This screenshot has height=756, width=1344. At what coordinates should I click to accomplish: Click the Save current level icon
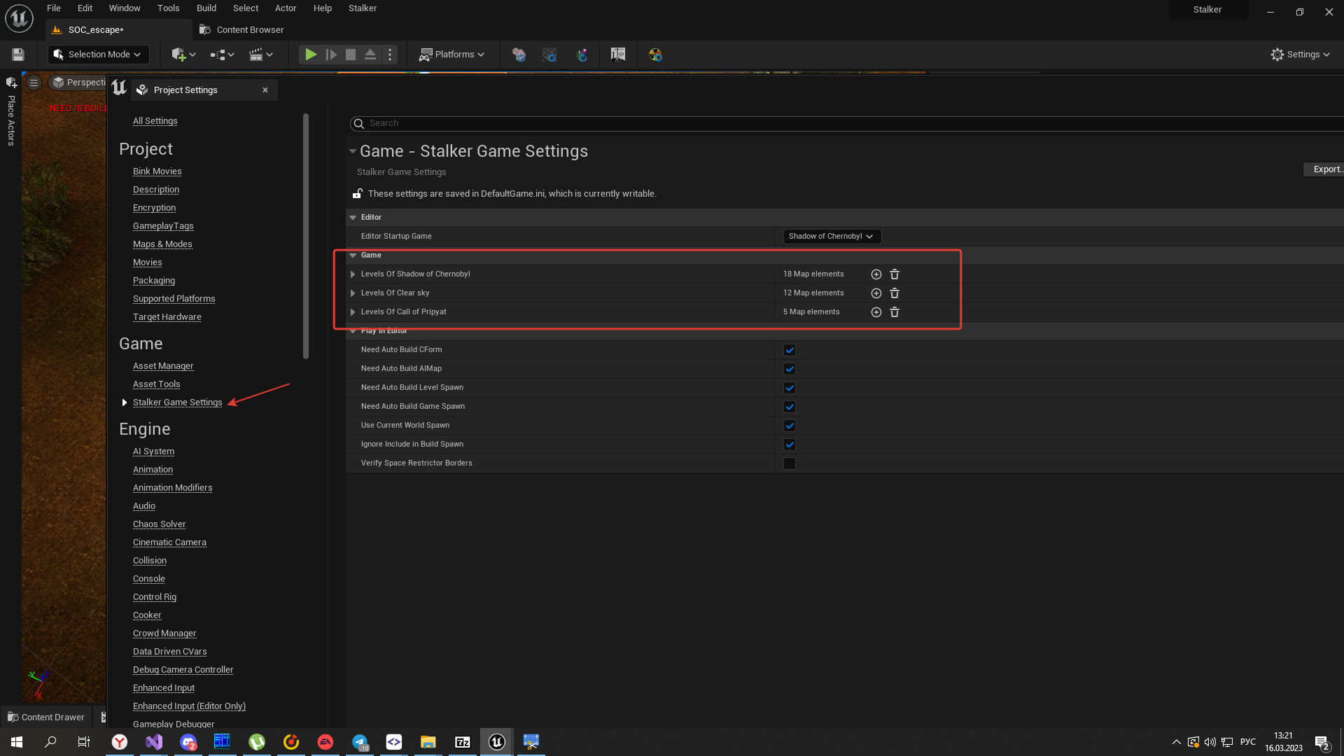[18, 55]
